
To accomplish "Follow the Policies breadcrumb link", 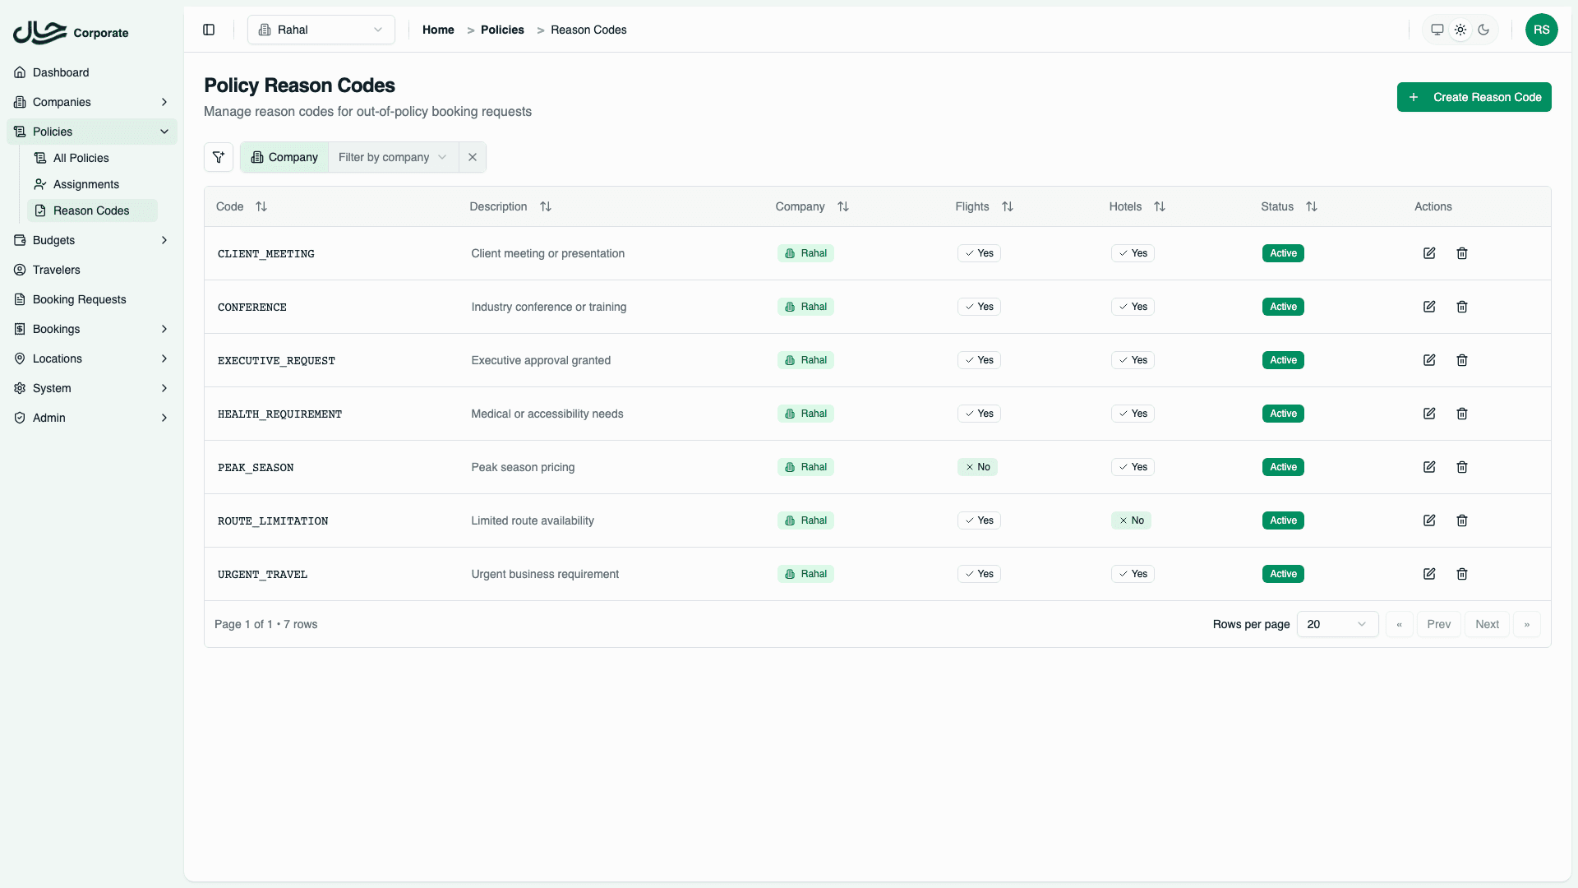I will [x=501, y=30].
